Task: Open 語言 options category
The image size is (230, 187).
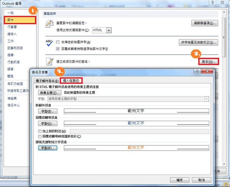Action: (11, 69)
